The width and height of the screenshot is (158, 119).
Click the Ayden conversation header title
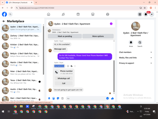tap(72, 24)
